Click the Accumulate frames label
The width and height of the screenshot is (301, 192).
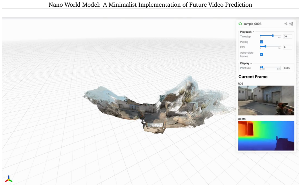(247, 55)
